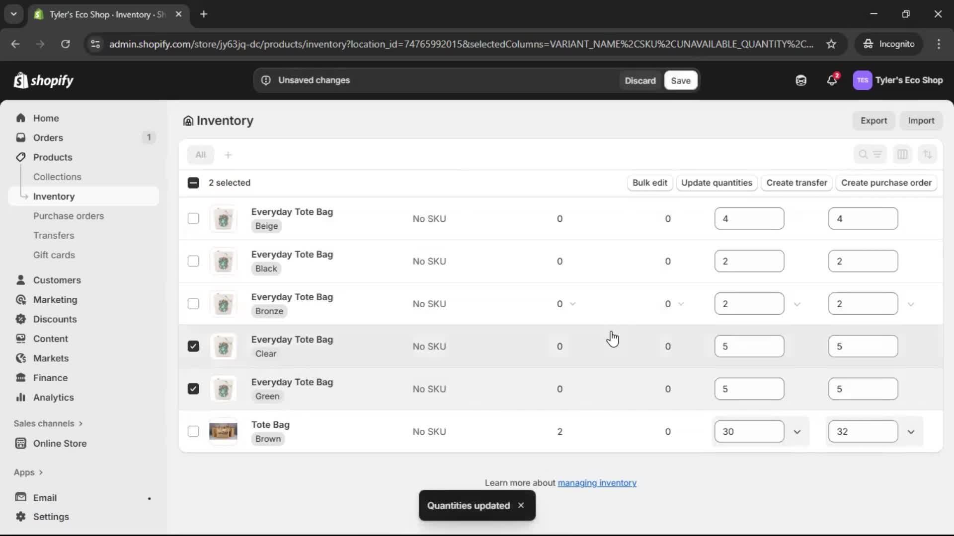Open the Shopify Sidekick assistant icon

coord(801,80)
